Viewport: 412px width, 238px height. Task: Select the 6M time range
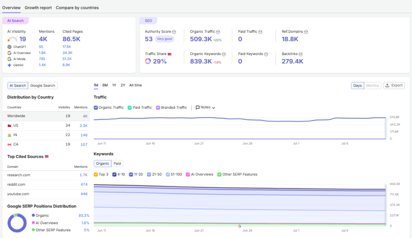point(105,85)
